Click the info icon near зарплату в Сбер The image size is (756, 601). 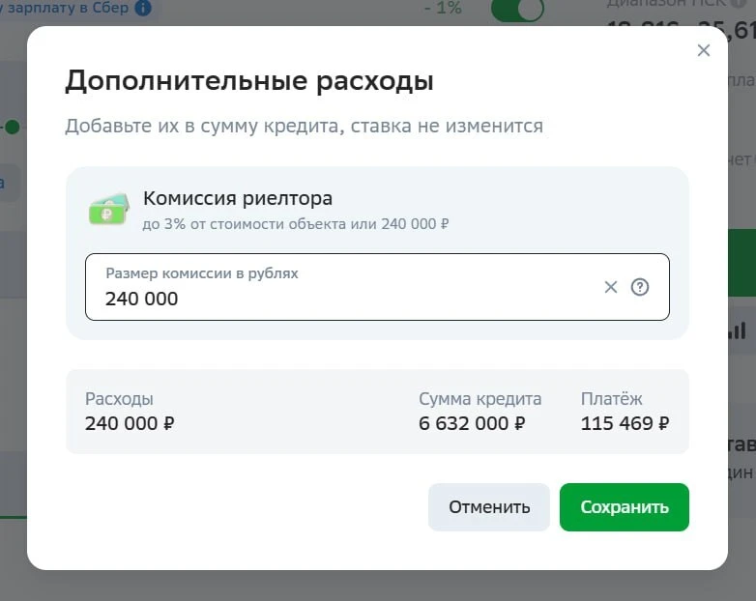click(143, 7)
